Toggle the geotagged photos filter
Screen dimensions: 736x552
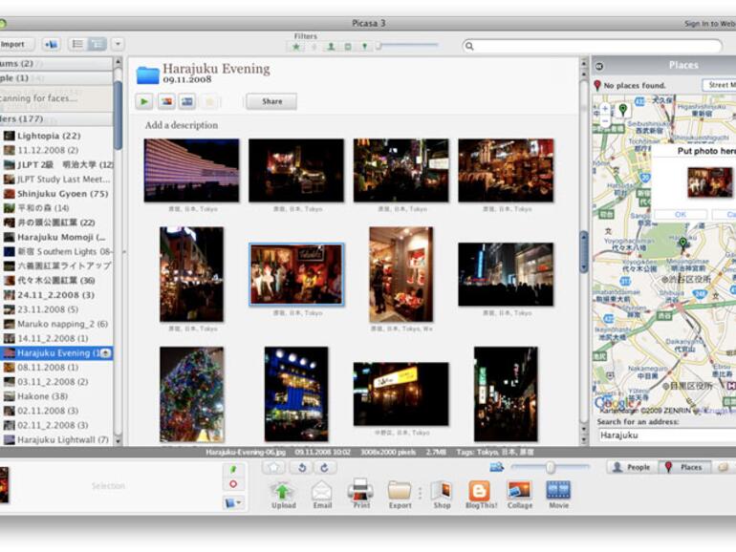click(364, 45)
